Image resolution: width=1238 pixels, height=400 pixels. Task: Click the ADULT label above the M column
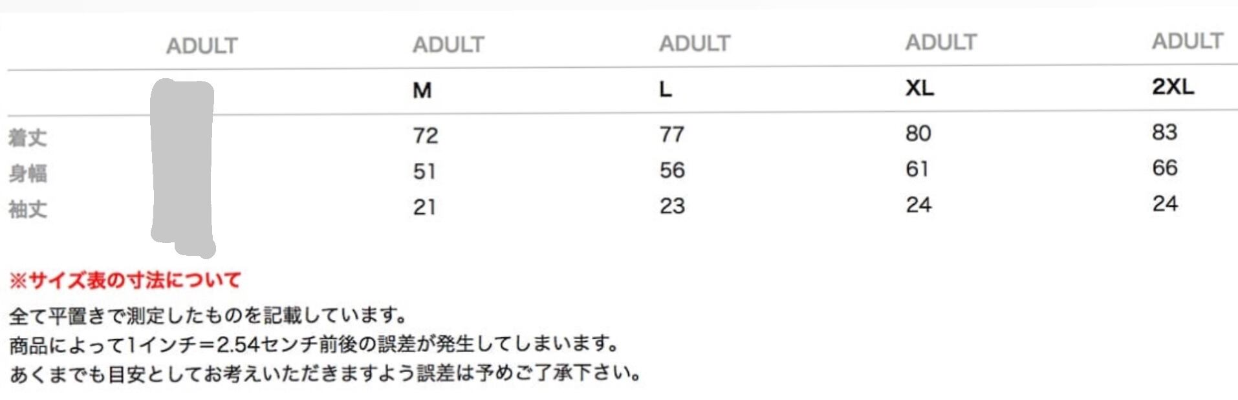tap(448, 44)
